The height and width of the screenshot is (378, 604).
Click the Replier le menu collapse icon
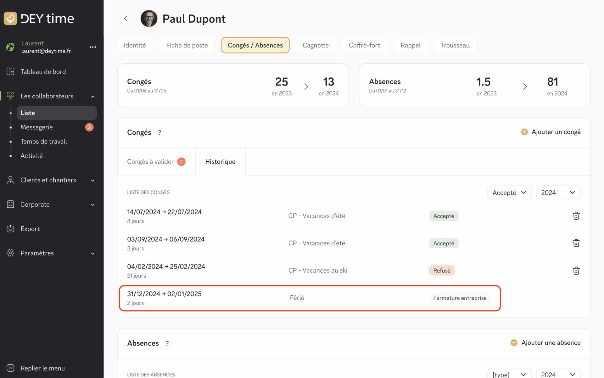click(10, 368)
